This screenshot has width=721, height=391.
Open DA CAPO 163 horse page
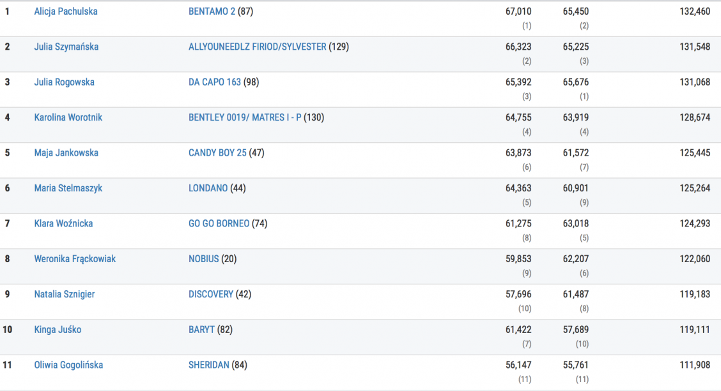(x=215, y=82)
